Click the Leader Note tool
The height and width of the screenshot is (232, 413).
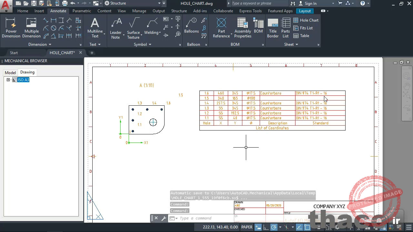pyautogui.click(x=116, y=28)
